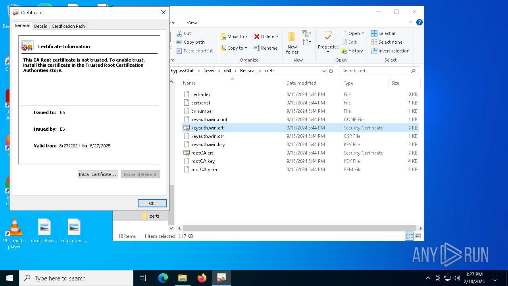Image resolution: width=508 pixels, height=286 pixels.
Task: Click Paste shortcut in the ribbon
Action: pos(194,51)
